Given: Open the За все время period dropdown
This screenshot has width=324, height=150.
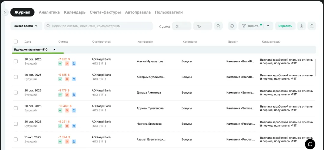Looking at the screenshot, I should pos(26,26).
